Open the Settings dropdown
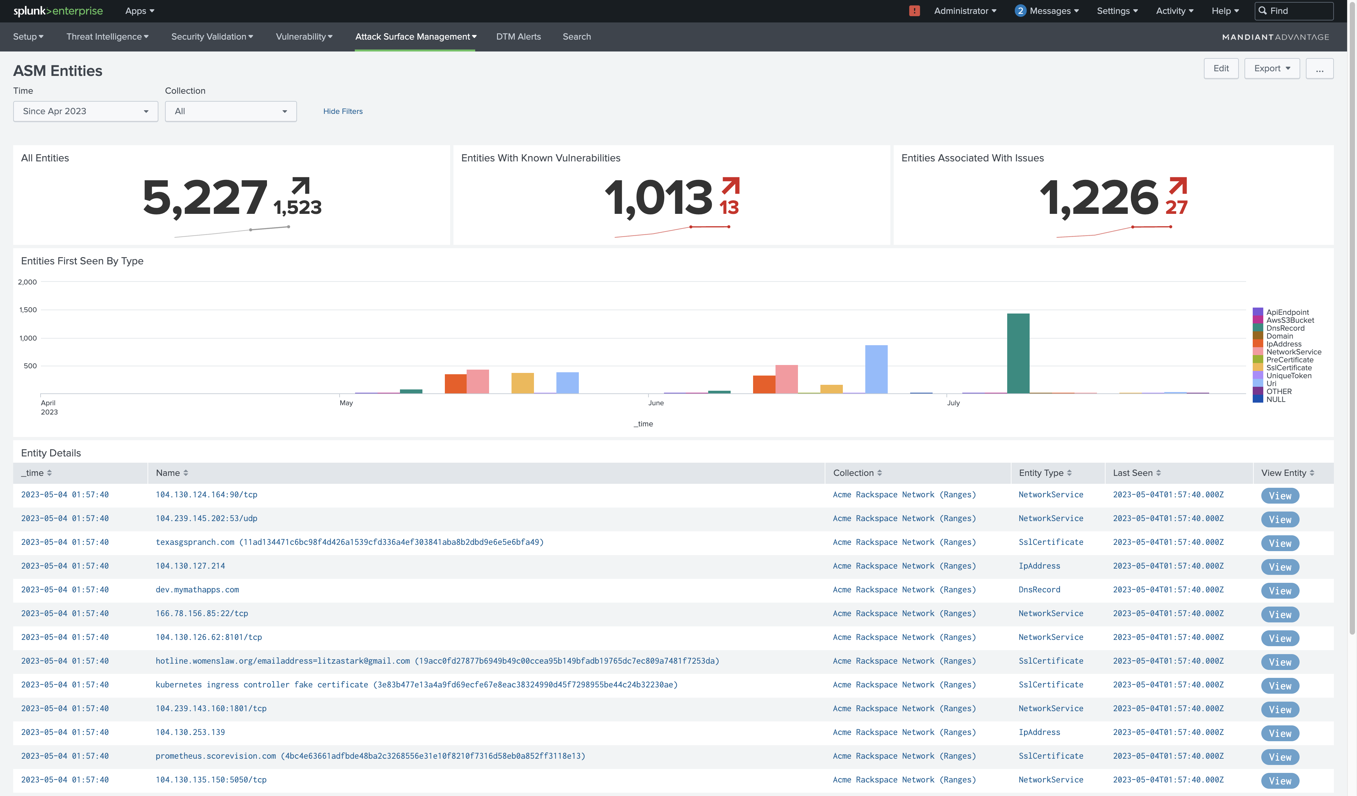Image resolution: width=1357 pixels, height=796 pixels. coord(1117,11)
